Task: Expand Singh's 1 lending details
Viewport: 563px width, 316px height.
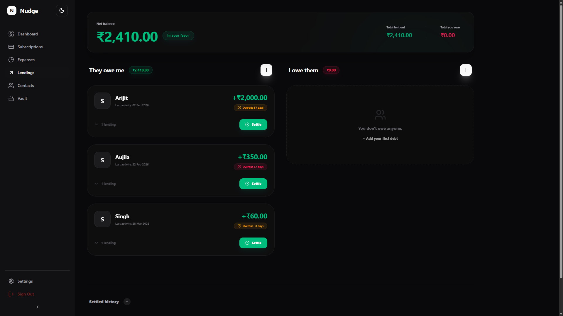Action: 105,242
